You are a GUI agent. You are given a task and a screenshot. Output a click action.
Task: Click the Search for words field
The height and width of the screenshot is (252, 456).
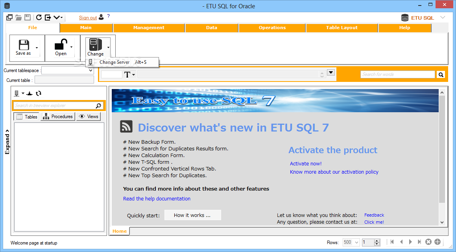click(397, 74)
